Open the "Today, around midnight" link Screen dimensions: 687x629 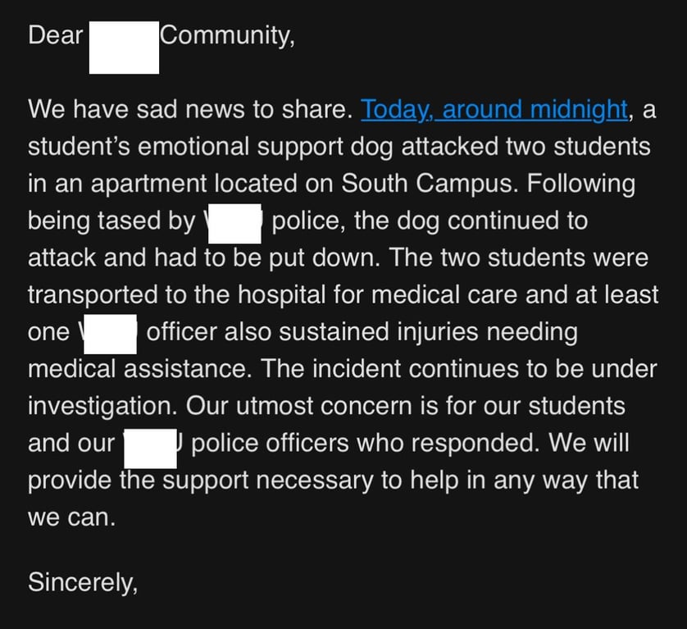(x=494, y=109)
